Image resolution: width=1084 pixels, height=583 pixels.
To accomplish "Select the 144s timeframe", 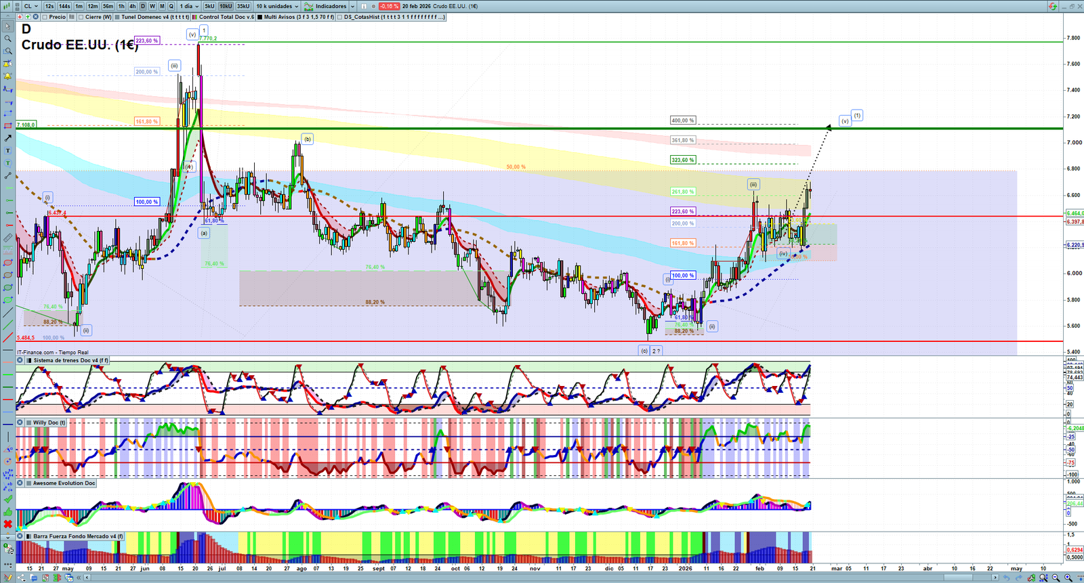I will pyautogui.click(x=64, y=6).
